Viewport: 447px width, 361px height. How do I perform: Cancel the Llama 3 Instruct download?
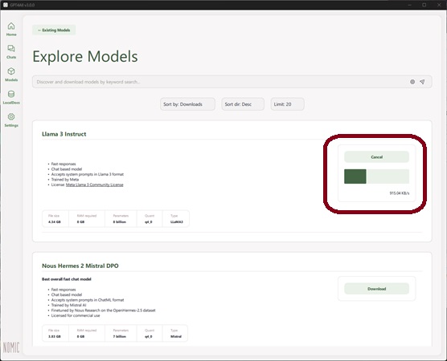376,156
